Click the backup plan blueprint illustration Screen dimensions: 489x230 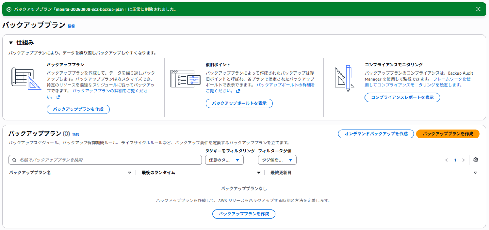point(26,79)
